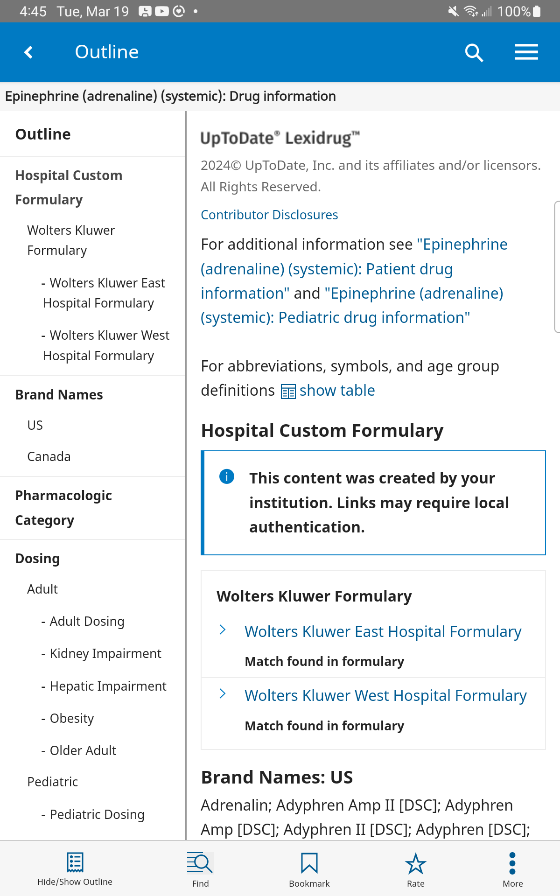Toggle the Hide/Show Outline button
The height and width of the screenshot is (896, 560).
pyautogui.click(x=75, y=868)
